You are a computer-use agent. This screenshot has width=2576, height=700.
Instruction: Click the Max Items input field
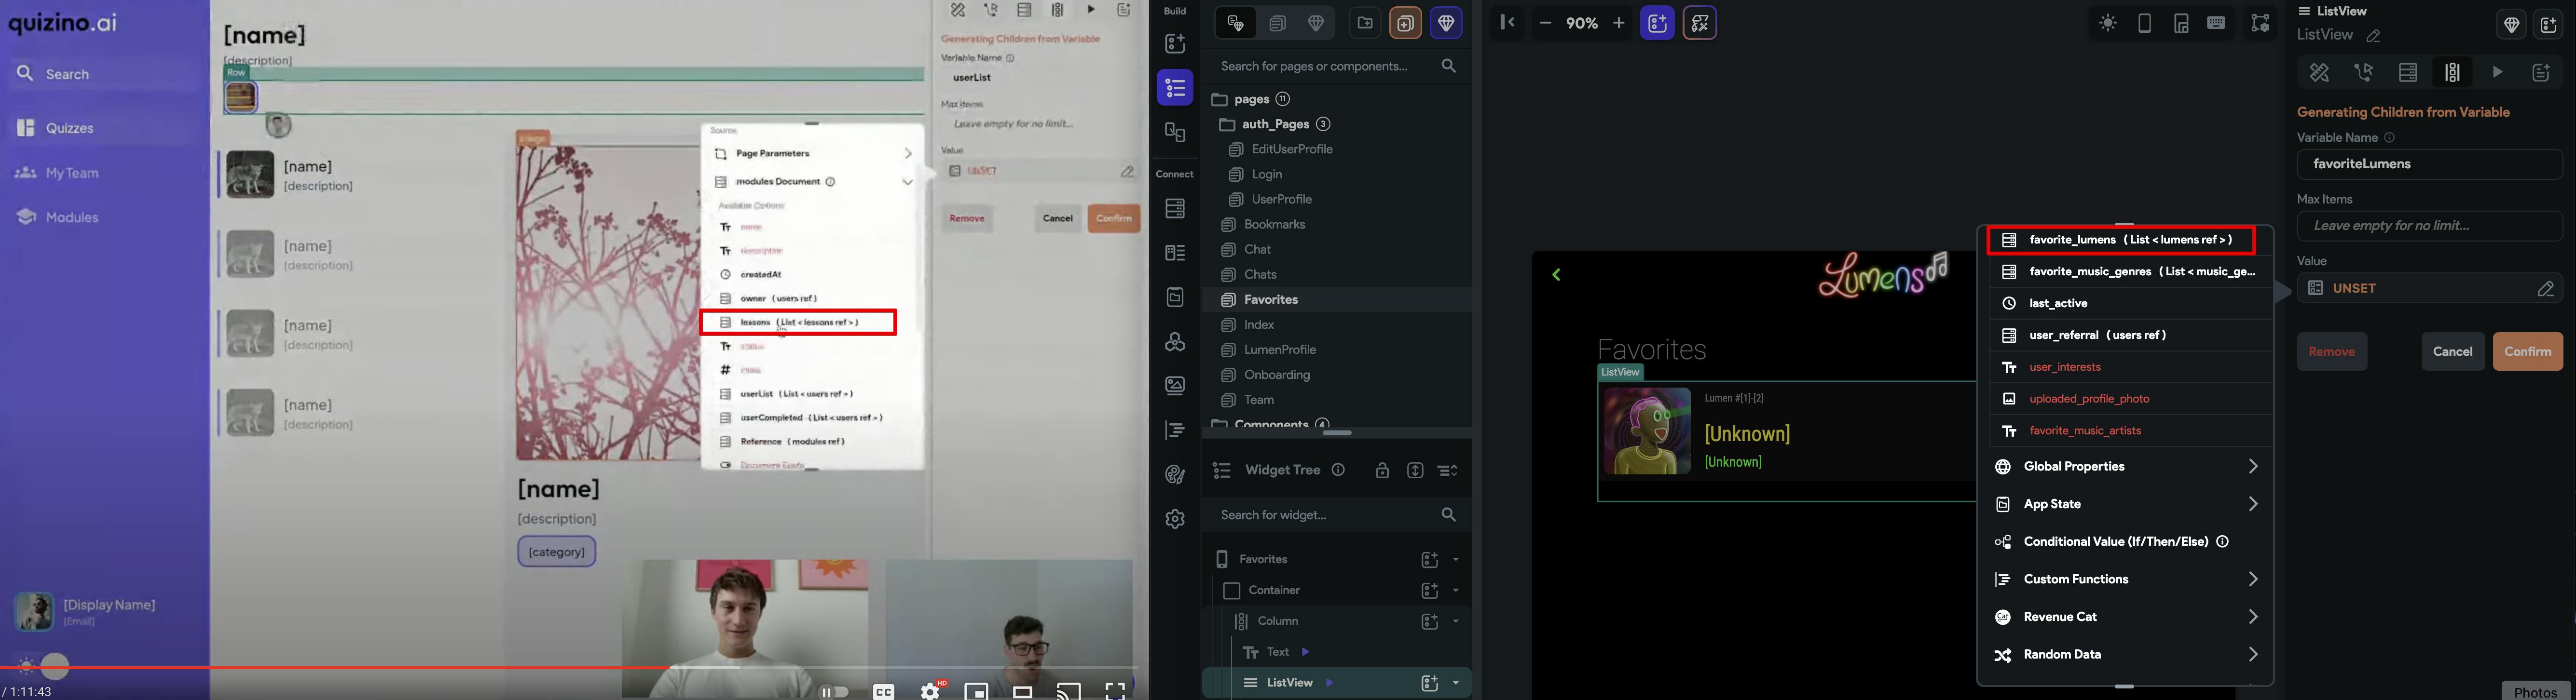tap(2430, 226)
